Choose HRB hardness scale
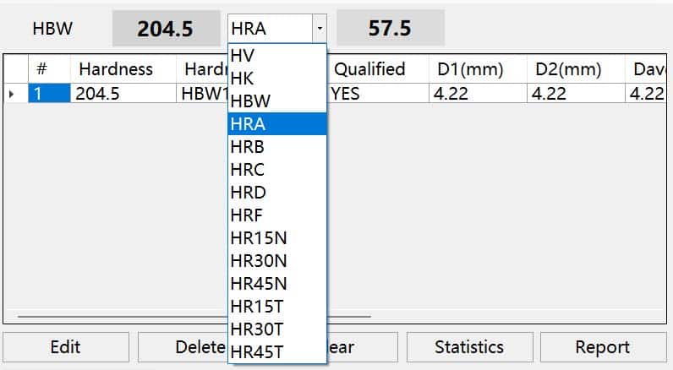The image size is (673, 370). (x=276, y=147)
